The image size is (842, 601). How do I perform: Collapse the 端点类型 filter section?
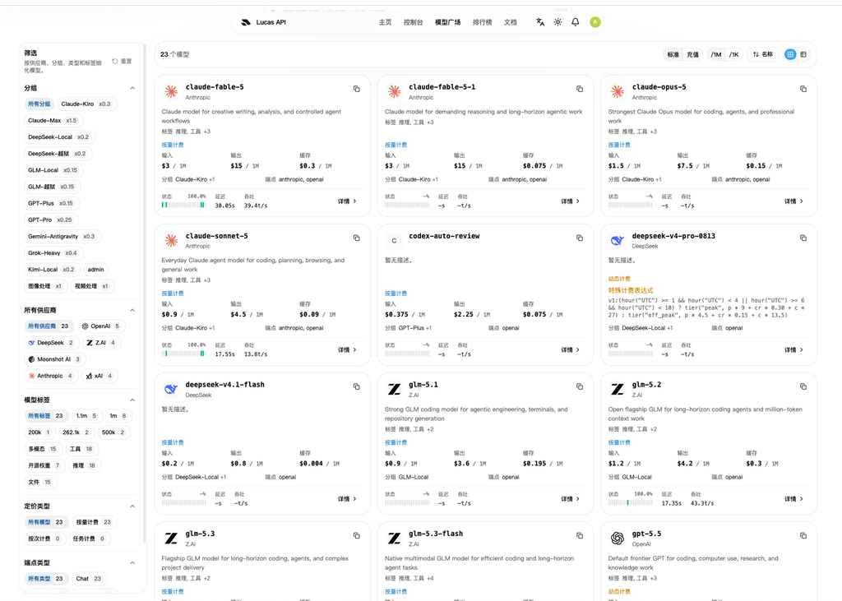click(132, 563)
